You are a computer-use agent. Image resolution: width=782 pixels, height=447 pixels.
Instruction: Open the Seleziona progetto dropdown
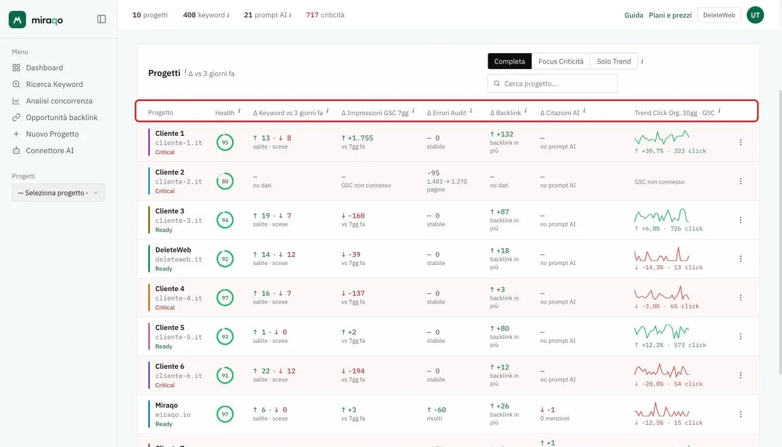pyautogui.click(x=58, y=193)
